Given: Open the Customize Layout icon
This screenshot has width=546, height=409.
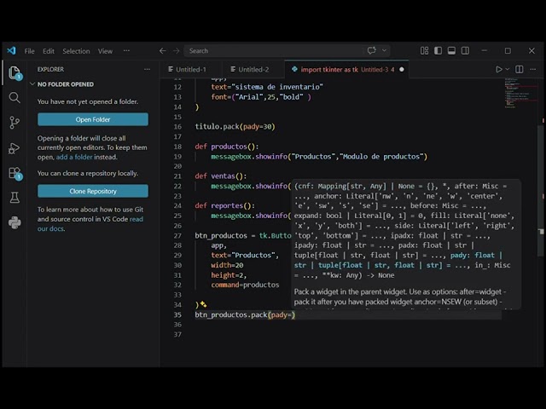Looking at the screenshot, I should click(x=424, y=51).
